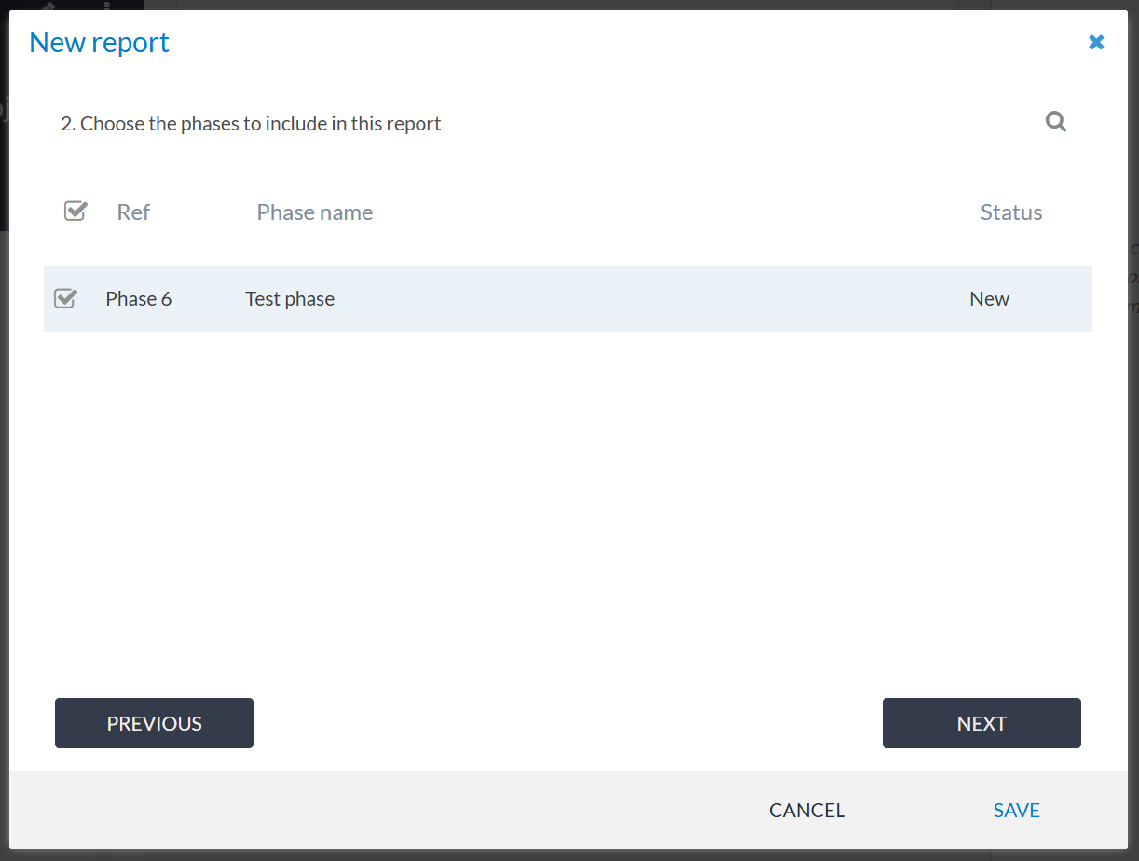Image resolution: width=1139 pixels, height=861 pixels.
Task: Close the New report dialog
Action: pyautogui.click(x=1096, y=42)
